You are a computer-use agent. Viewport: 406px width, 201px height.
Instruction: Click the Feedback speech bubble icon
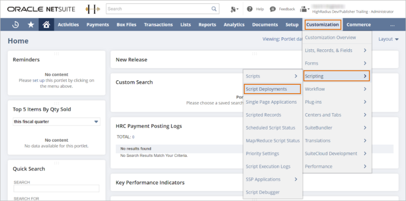tap(273, 9)
